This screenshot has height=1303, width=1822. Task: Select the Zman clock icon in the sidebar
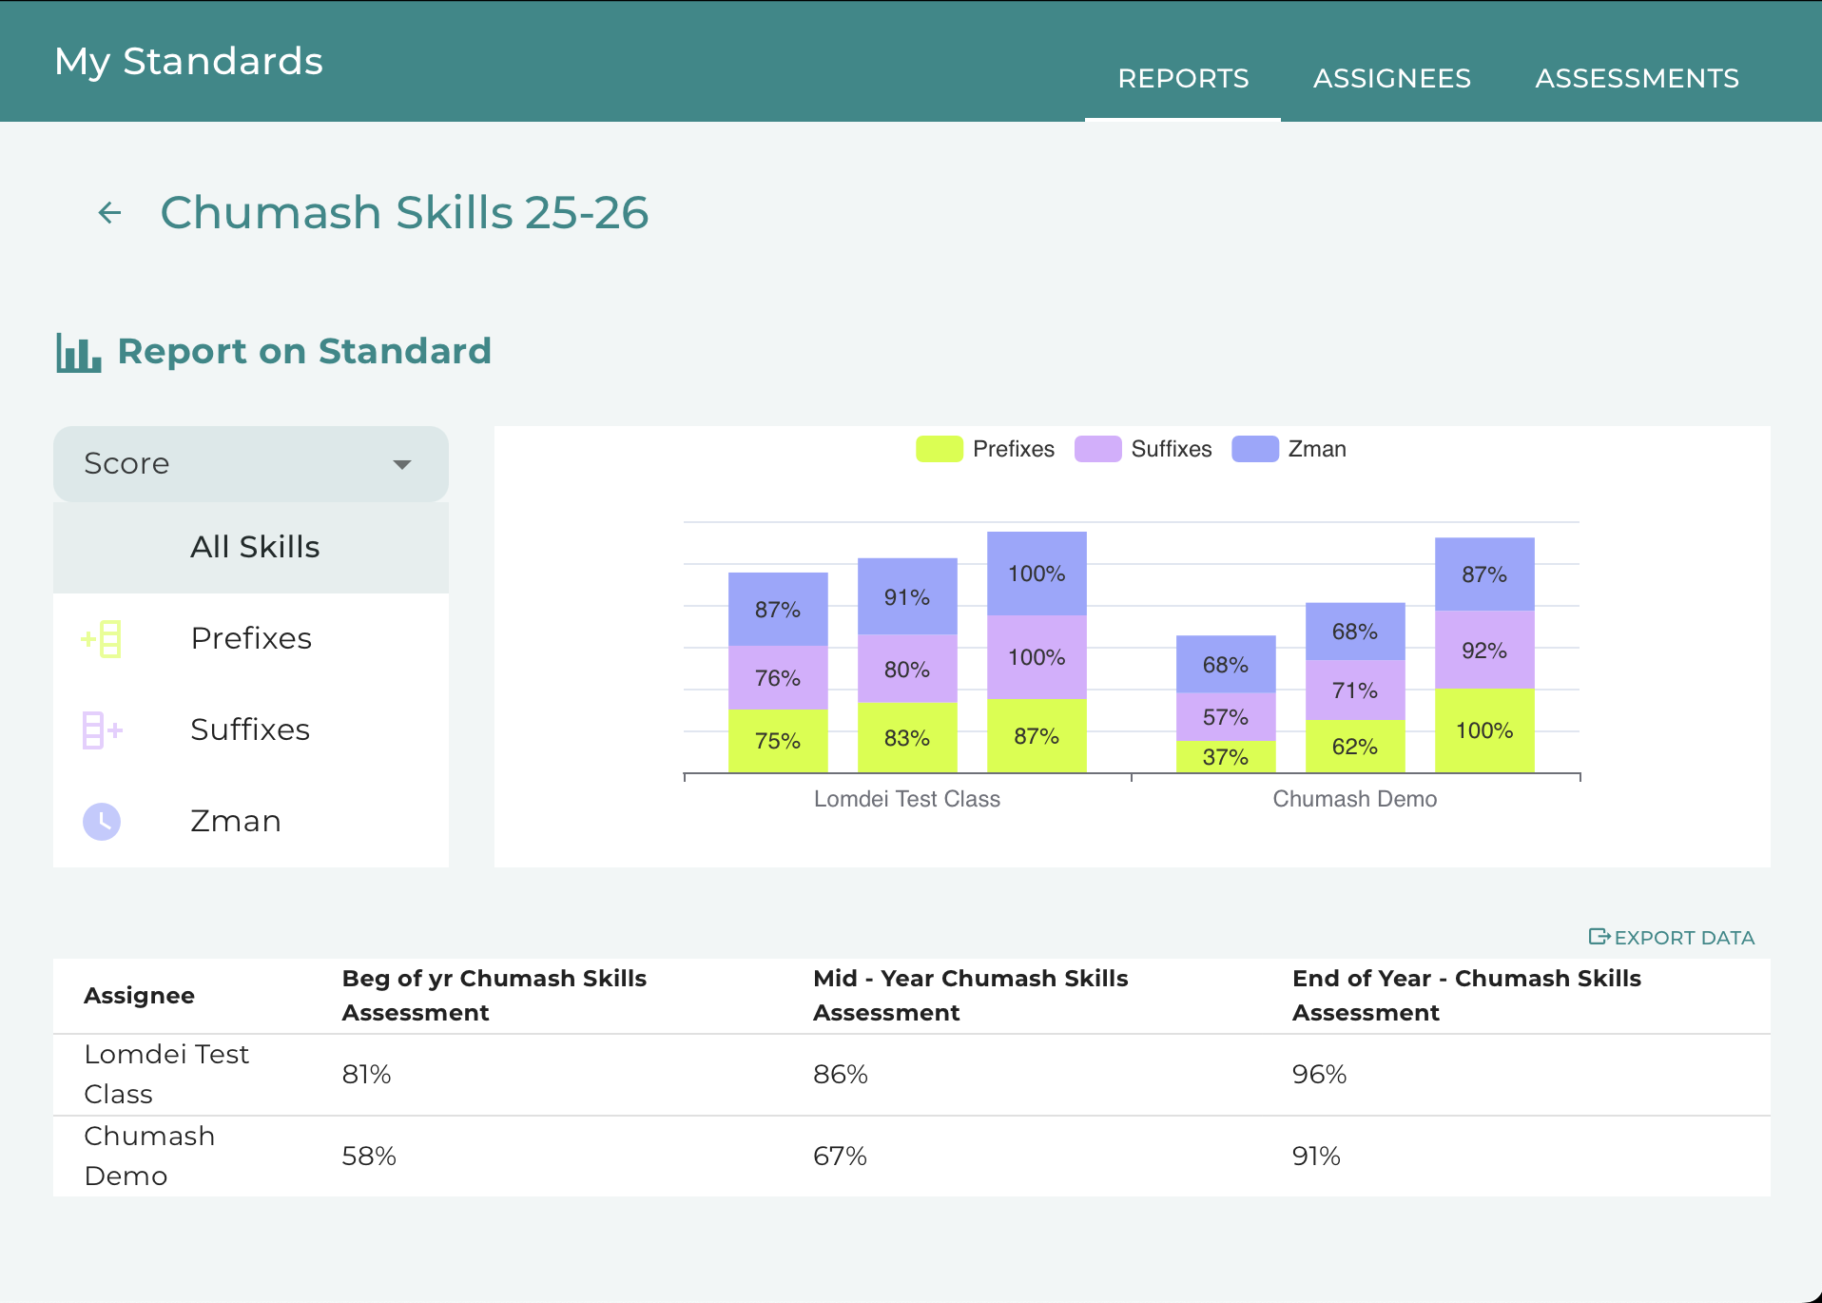point(102,822)
